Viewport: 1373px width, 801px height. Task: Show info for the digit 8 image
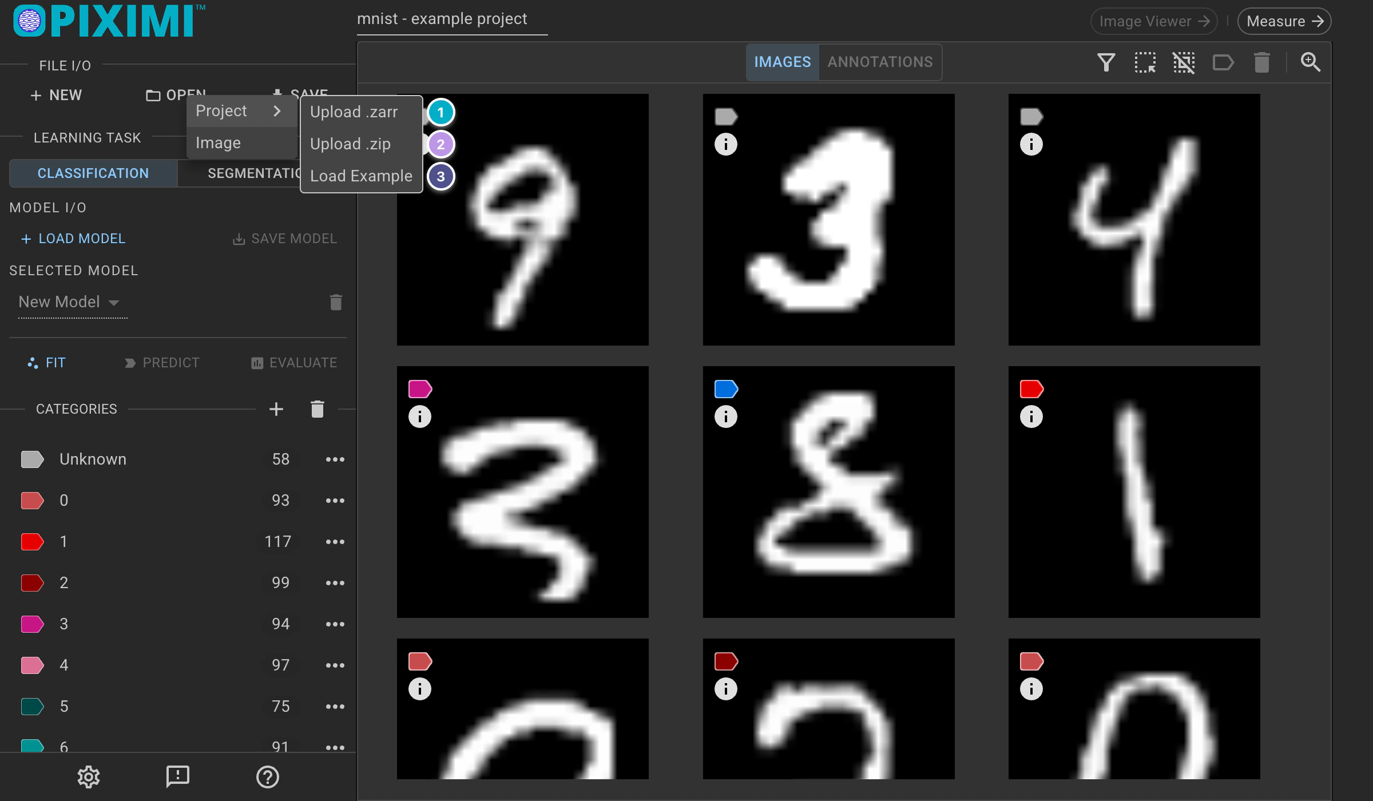pyautogui.click(x=725, y=417)
